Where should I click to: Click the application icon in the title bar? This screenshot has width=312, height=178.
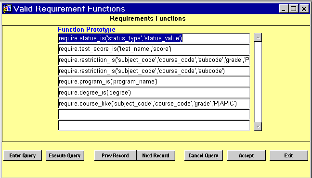[x=7, y=9]
